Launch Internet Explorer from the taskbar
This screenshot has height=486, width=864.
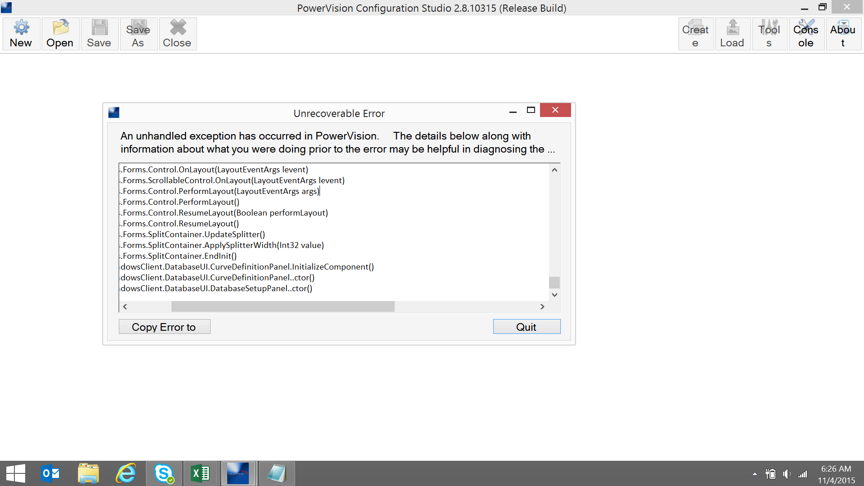click(126, 473)
